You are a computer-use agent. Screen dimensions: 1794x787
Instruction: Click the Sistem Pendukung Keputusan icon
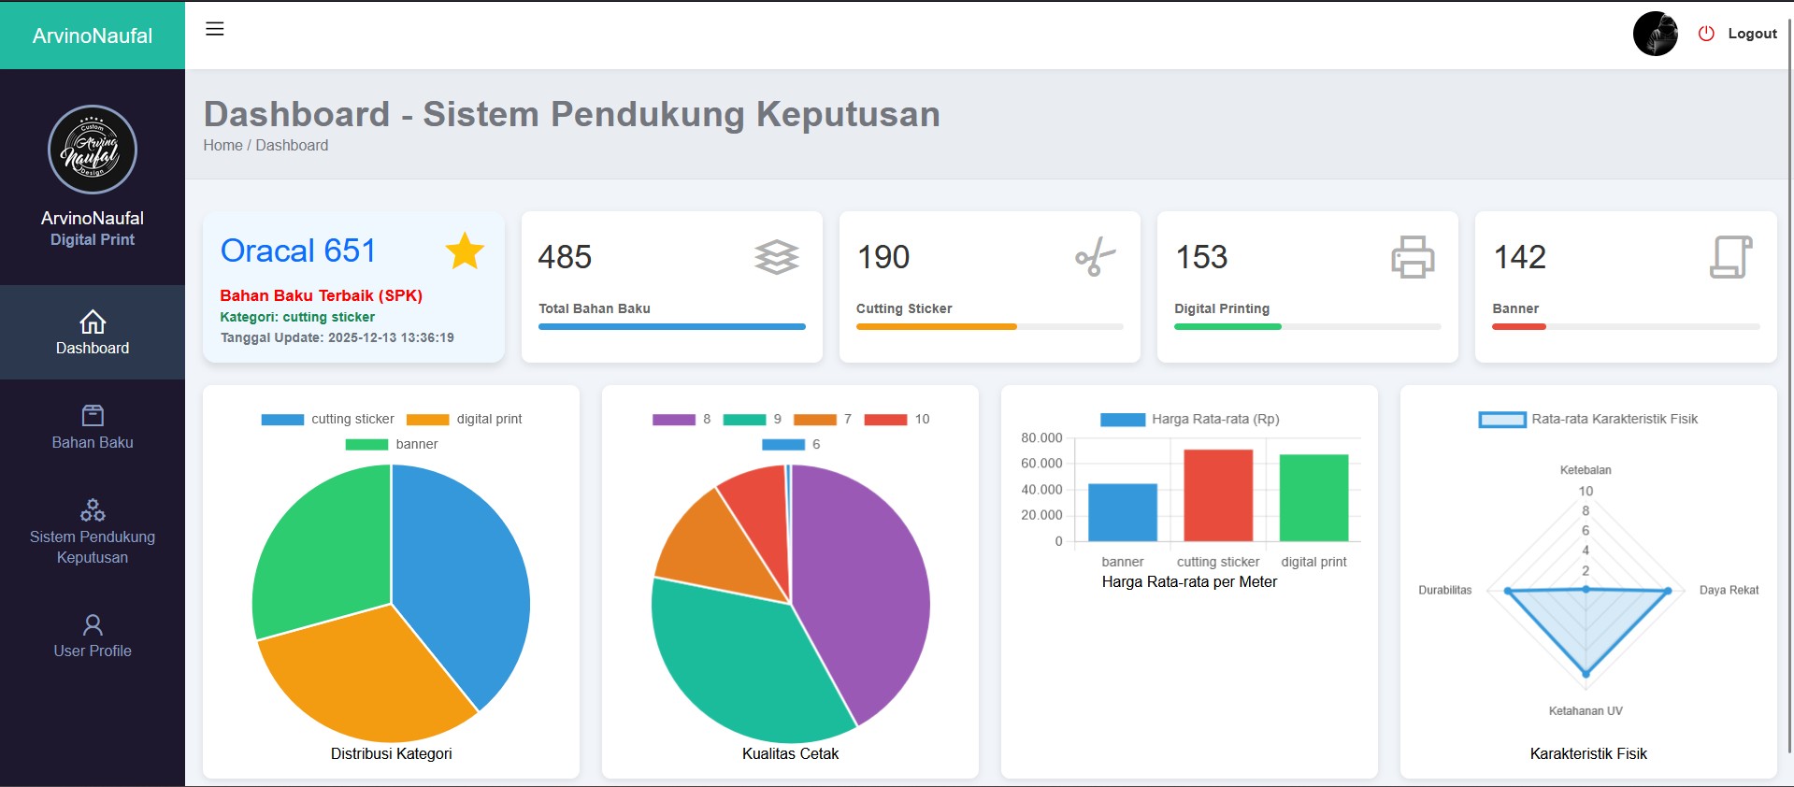[93, 509]
